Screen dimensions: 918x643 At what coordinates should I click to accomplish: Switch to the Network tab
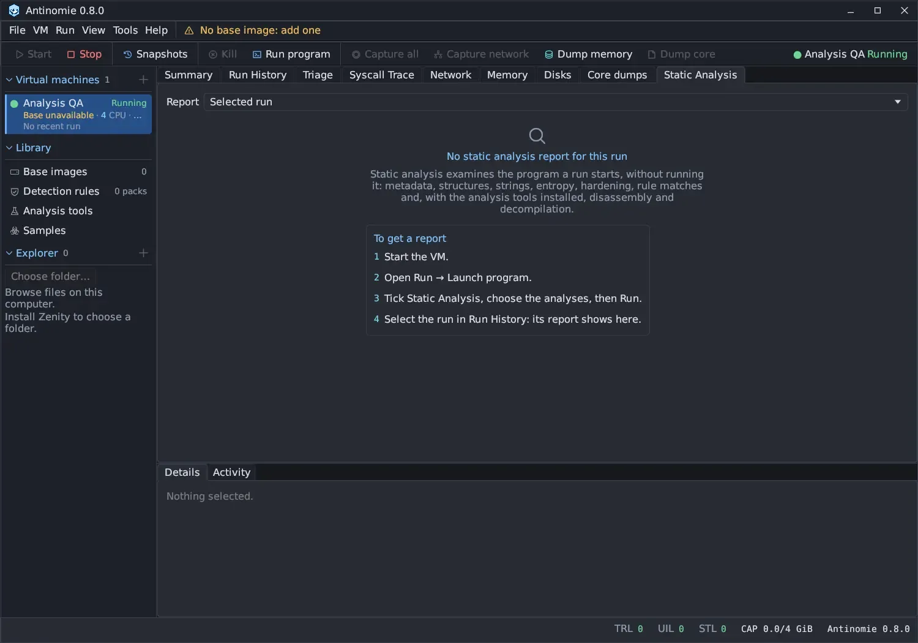pyautogui.click(x=450, y=75)
